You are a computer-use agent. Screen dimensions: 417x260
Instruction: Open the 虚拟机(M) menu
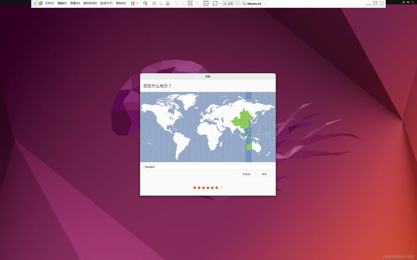[90, 4]
